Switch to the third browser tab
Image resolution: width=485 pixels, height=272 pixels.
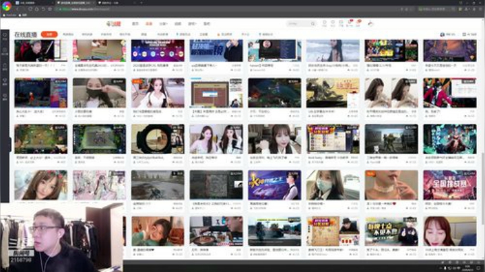click(x=116, y=3)
